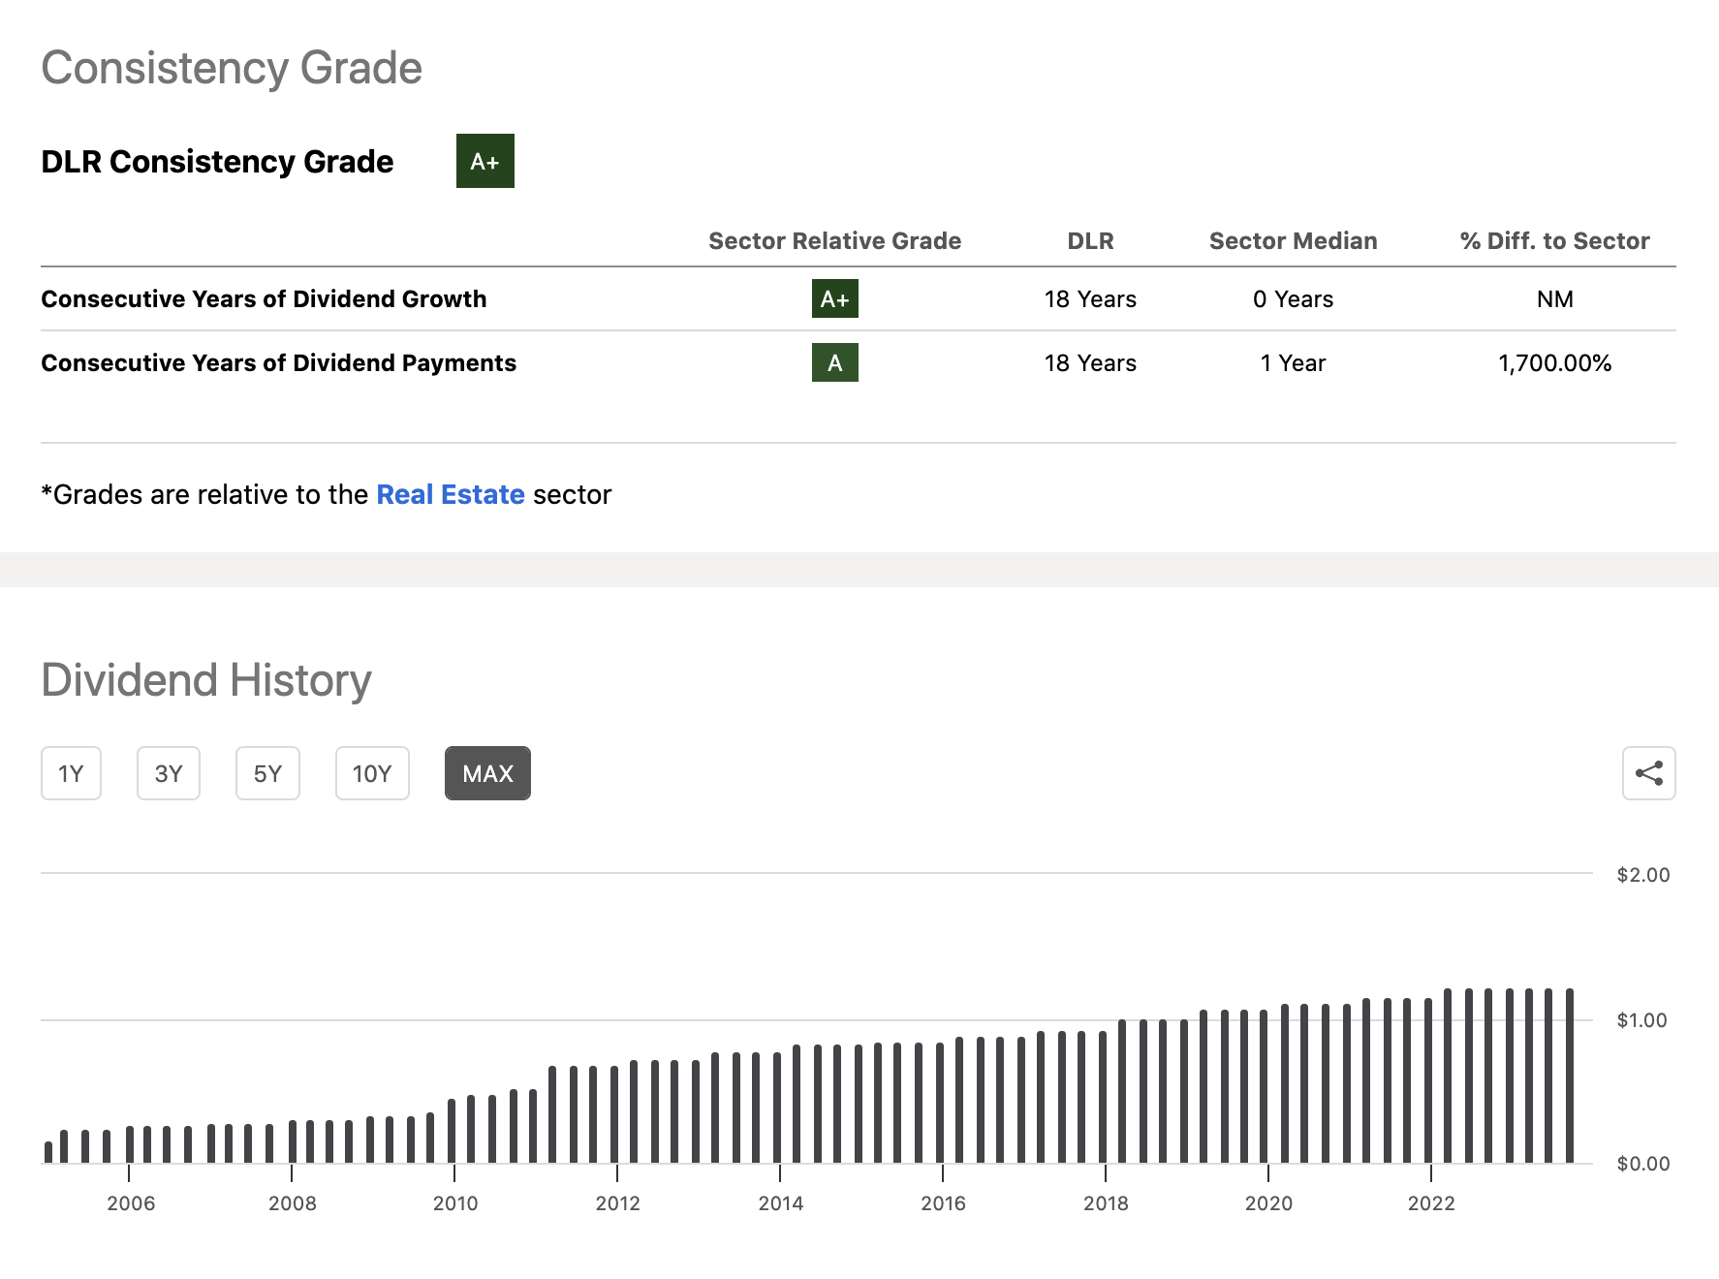Click the Sector Relative Grade column header
The image size is (1719, 1279).
[x=834, y=240]
